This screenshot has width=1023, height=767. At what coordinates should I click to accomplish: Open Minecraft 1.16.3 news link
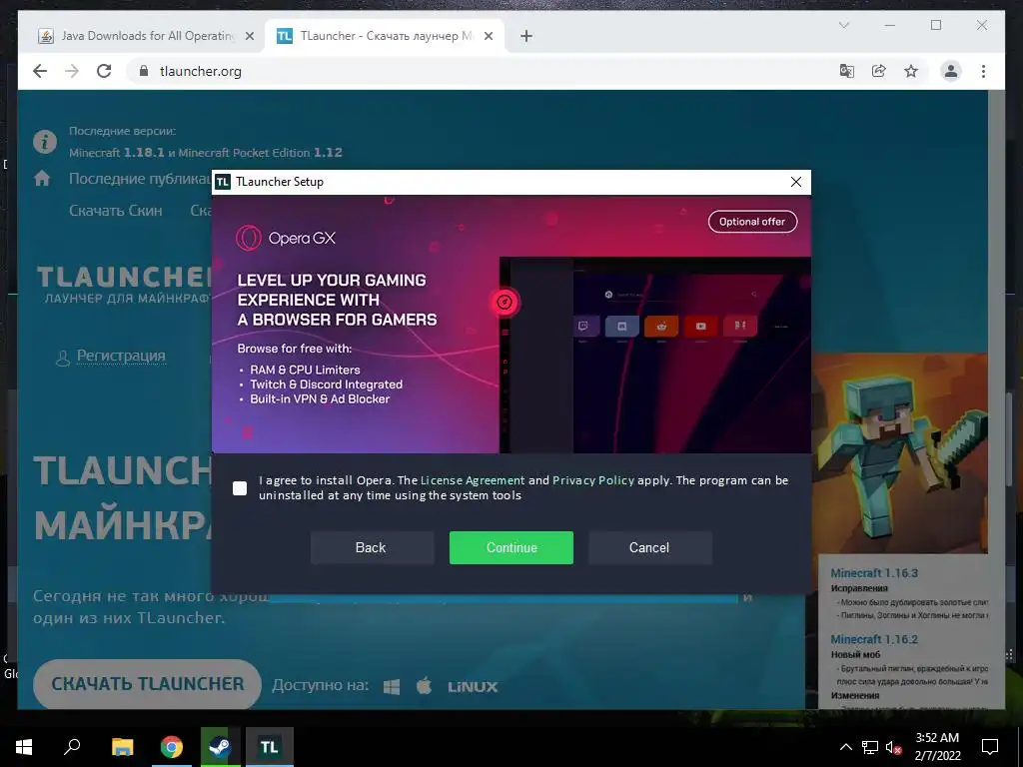click(x=874, y=572)
